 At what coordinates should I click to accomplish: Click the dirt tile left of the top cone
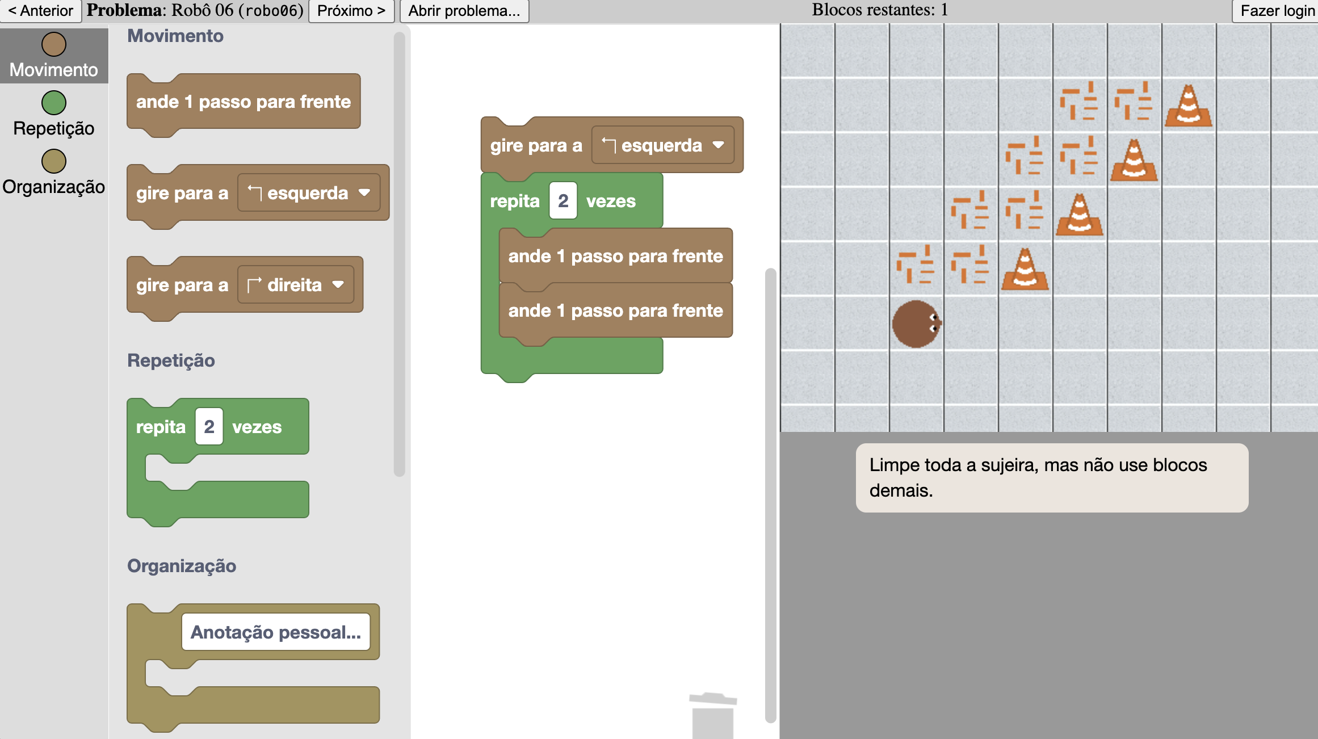point(1134,101)
